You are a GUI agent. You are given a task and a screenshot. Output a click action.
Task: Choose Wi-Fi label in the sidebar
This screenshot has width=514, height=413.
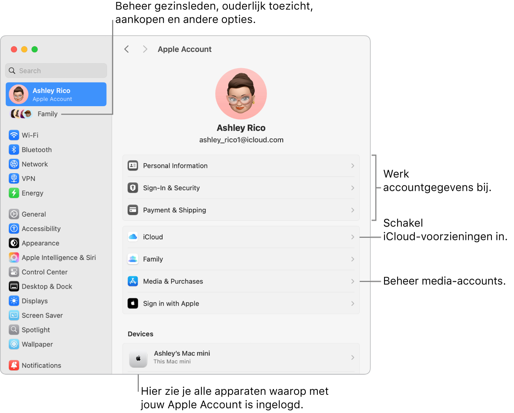pyautogui.click(x=30, y=135)
